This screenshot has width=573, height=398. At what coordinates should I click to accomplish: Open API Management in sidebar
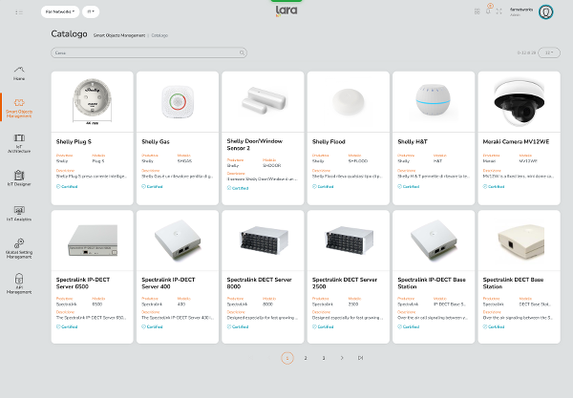tap(19, 283)
